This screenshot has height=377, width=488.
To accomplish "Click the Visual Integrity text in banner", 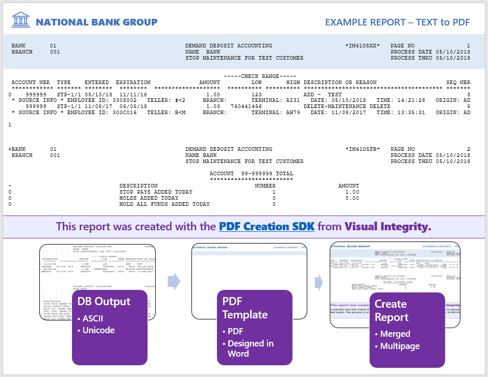I will pos(388,226).
